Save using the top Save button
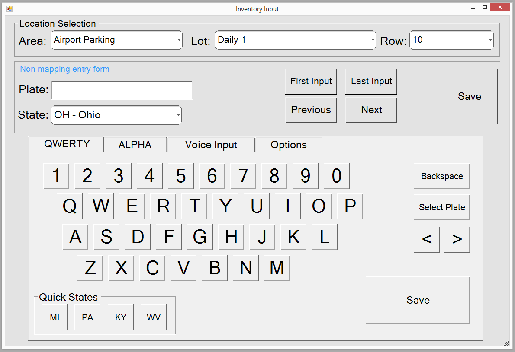This screenshot has height=352, width=515. [469, 96]
